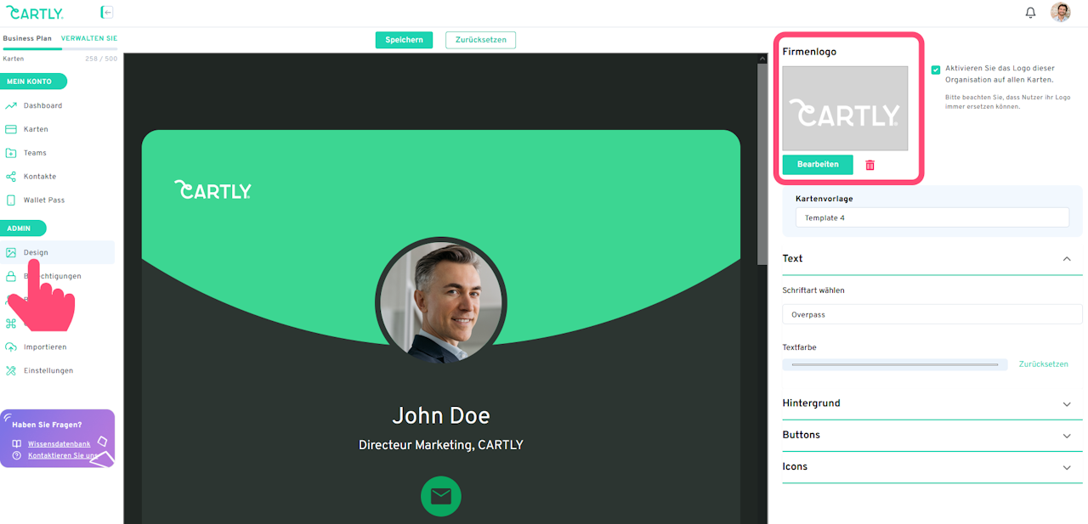
Task: Open the Design menu item
Action: (x=58, y=252)
